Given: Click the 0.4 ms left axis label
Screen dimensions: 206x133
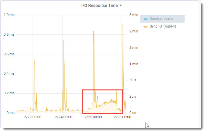Looking at the screenshot, I should click(9, 73).
